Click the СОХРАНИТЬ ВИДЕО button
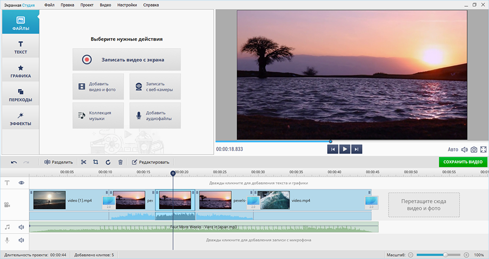Image resolution: width=489 pixels, height=259 pixels. (463, 162)
